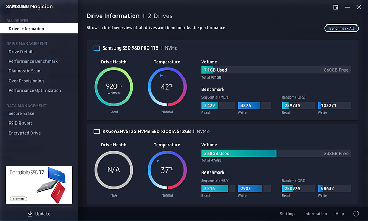368x221 pixels.
Task: Open the Portable SSD T7 banner
Action: [39, 185]
